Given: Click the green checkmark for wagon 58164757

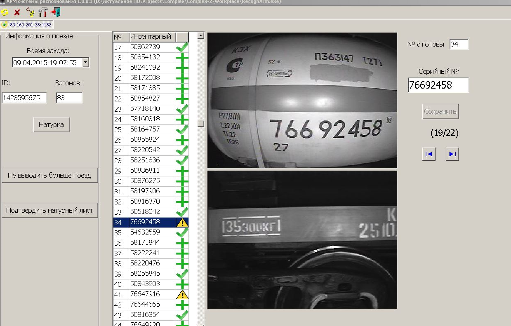Looking at the screenshot, I should tap(182, 129).
